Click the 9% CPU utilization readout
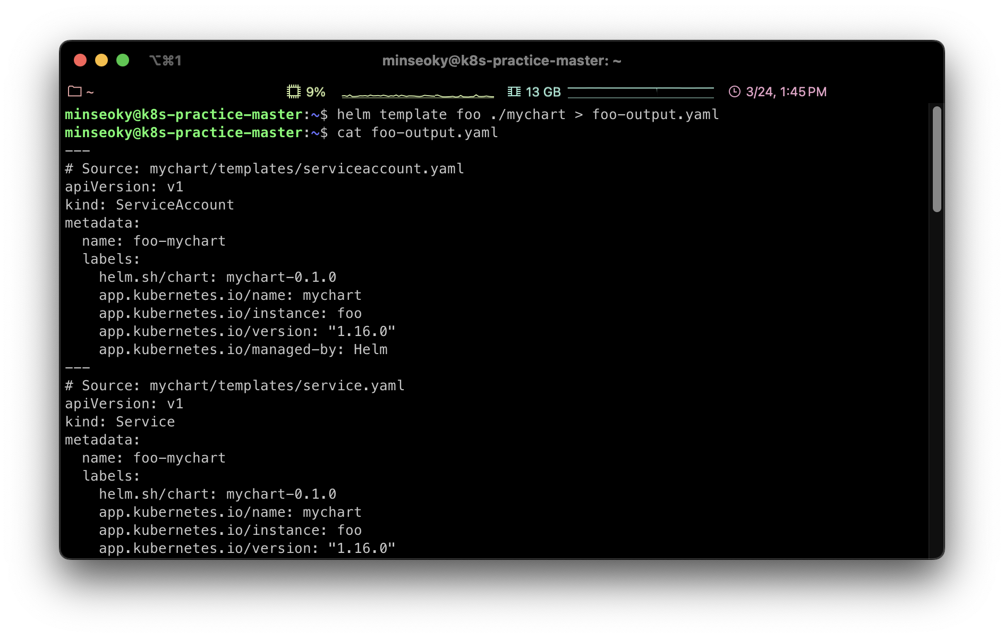 click(x=316, y=92)
